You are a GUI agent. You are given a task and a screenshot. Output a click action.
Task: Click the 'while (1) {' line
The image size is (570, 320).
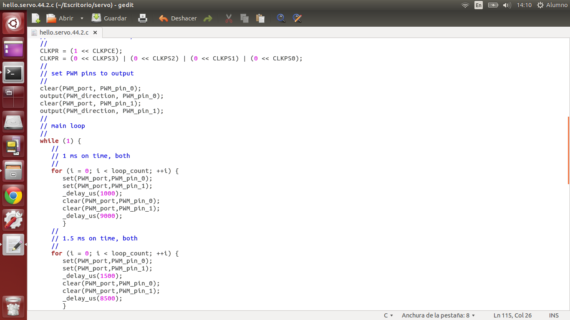[61, 141]
